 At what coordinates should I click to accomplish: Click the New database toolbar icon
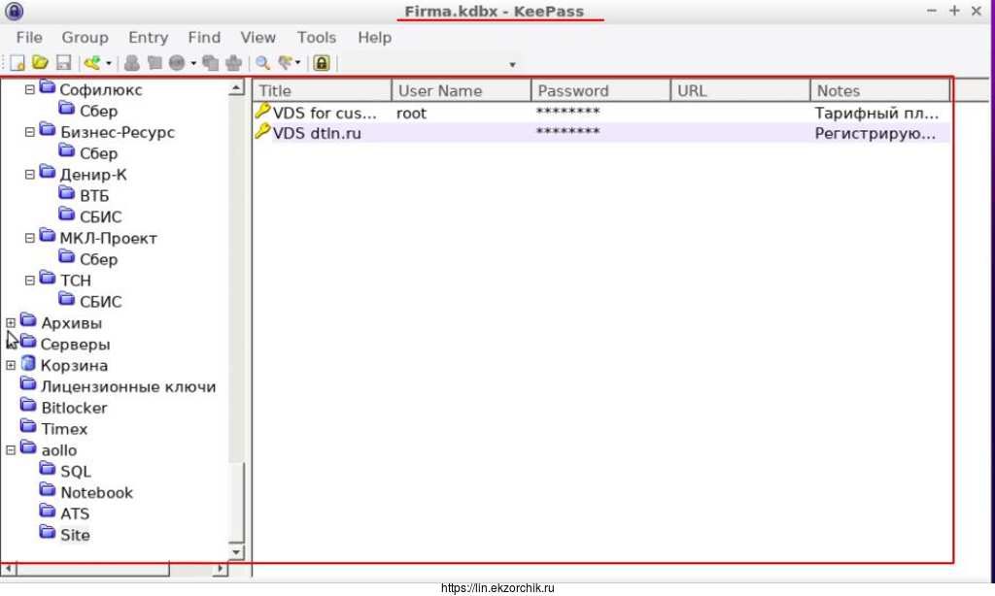coord(17,63)
